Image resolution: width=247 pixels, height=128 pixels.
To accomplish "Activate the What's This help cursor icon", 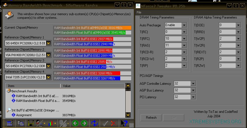I will pyautogui.click(x=124, y=123).
